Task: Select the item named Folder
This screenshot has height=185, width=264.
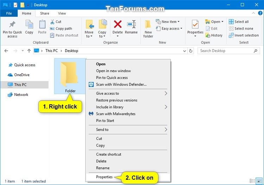Action: 70,76
